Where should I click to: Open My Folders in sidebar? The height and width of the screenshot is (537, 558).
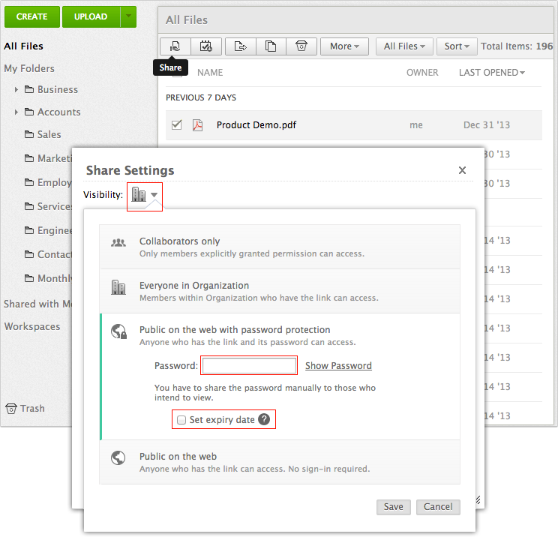29,68
